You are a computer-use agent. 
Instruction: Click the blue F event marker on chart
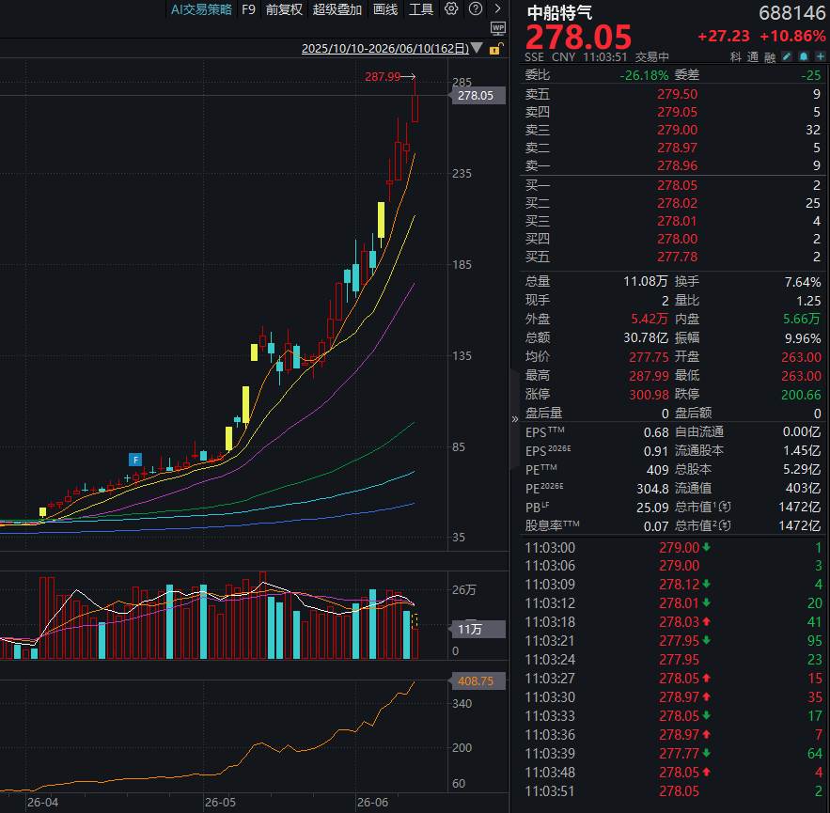[x=135, y=460]
